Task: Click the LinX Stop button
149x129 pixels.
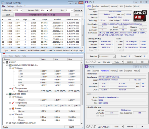Action: pyautogui.click(x=77, y=15)
